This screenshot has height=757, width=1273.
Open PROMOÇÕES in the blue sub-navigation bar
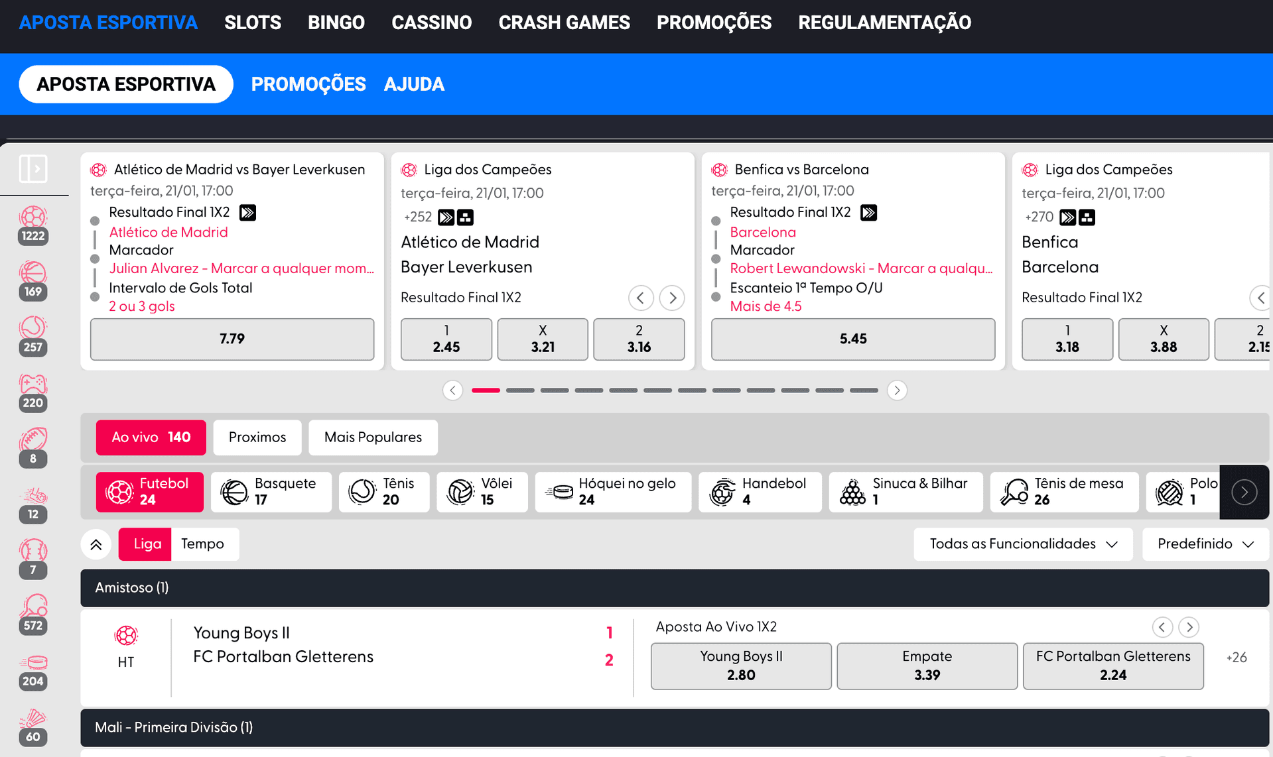[308, 84]
